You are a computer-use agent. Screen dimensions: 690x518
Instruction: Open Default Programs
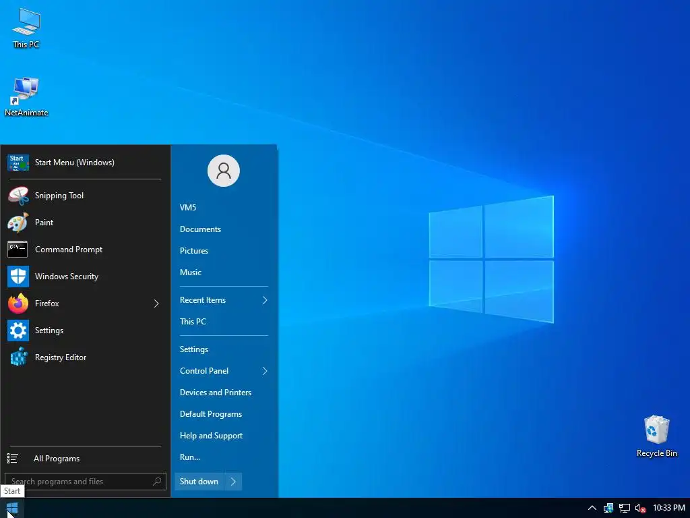(211, 414)
